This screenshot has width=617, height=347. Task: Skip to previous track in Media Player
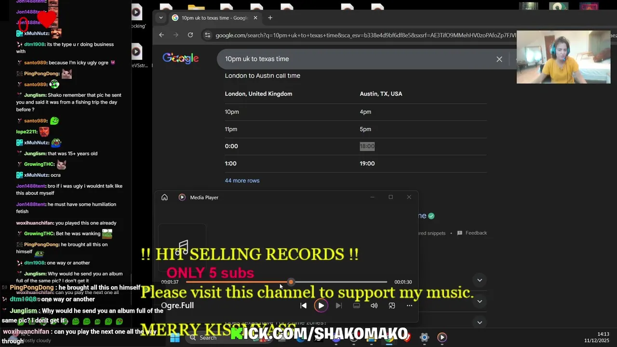click(303, 306)
